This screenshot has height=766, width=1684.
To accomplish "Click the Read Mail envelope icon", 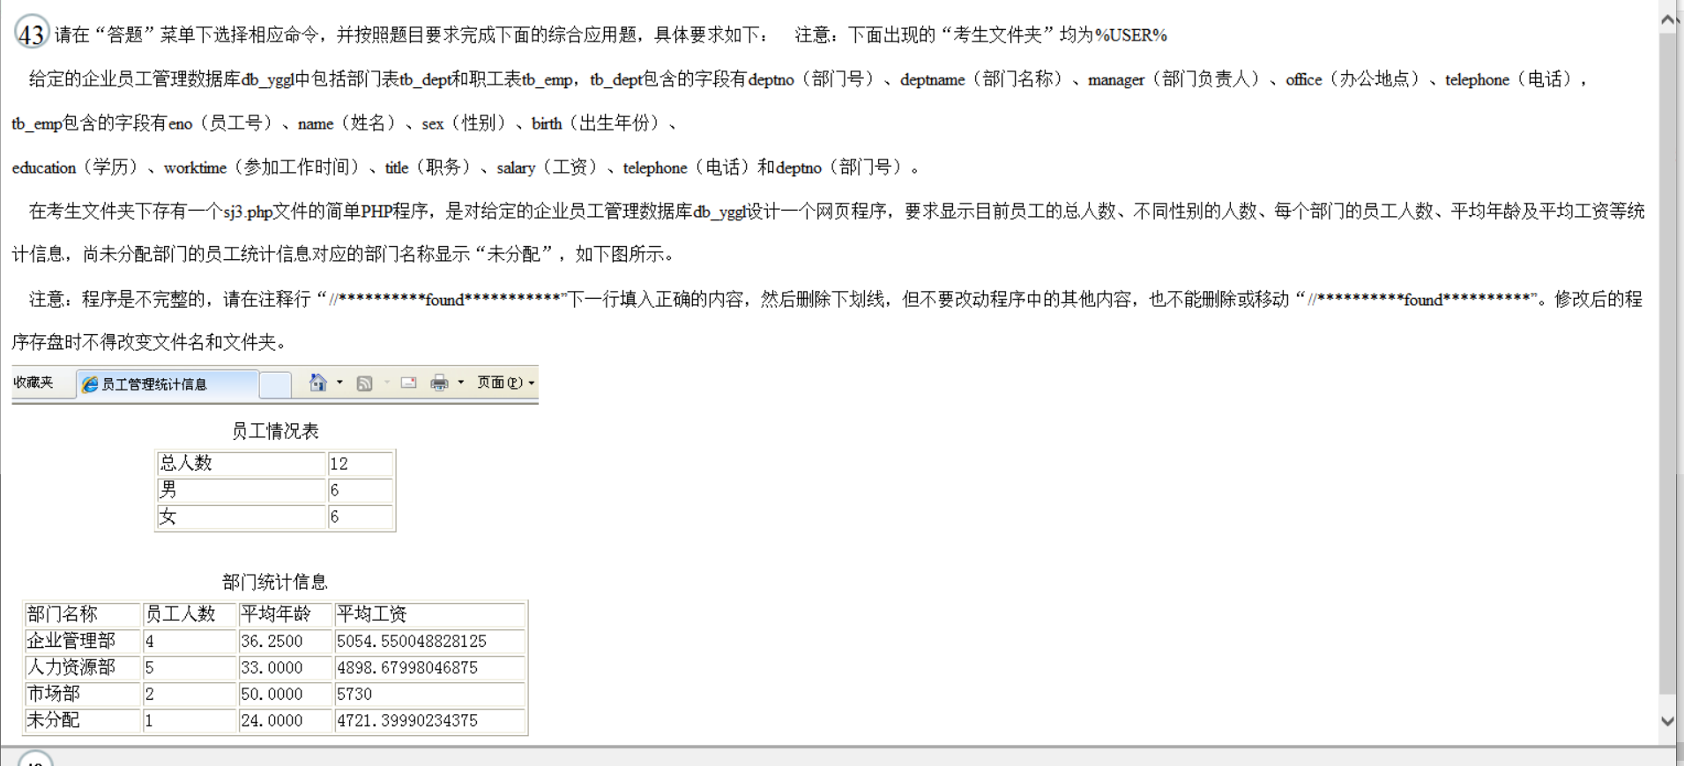I will coord(408,383).
